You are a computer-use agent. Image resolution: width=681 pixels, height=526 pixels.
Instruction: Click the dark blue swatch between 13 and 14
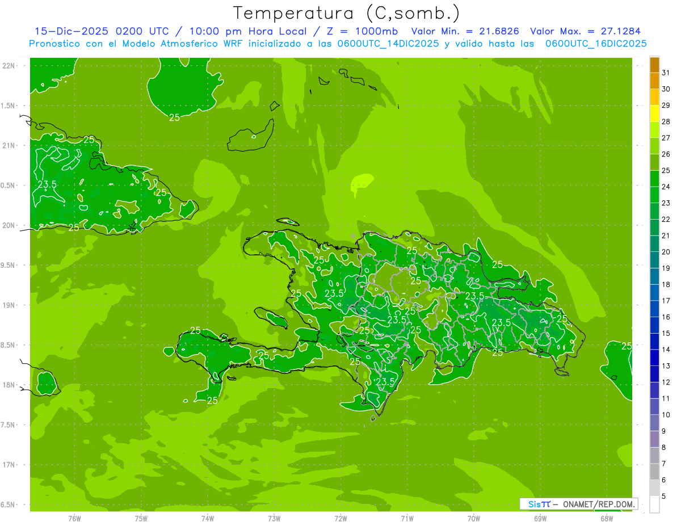pyautogui.click(x=654, y=357)
